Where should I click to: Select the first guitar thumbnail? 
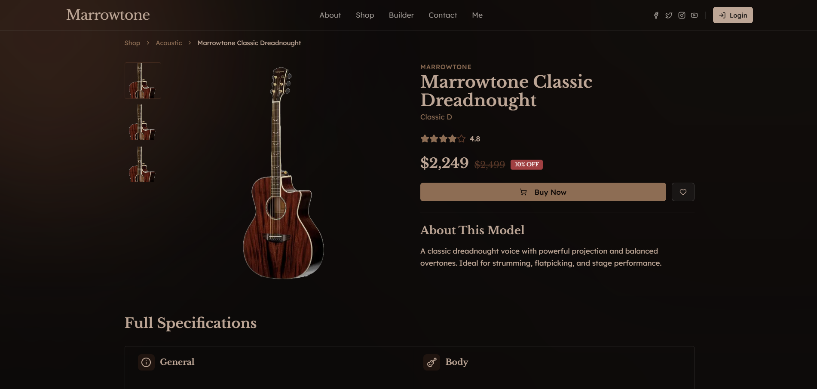(x=143, y=81)
